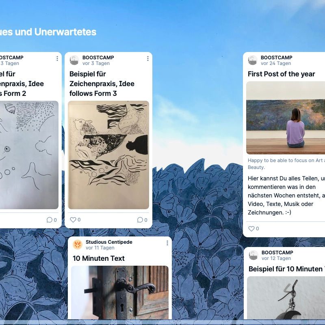Click Studious Centipede's orange avatar
Viewport: 325px width, 325px height.
(78, 245)
